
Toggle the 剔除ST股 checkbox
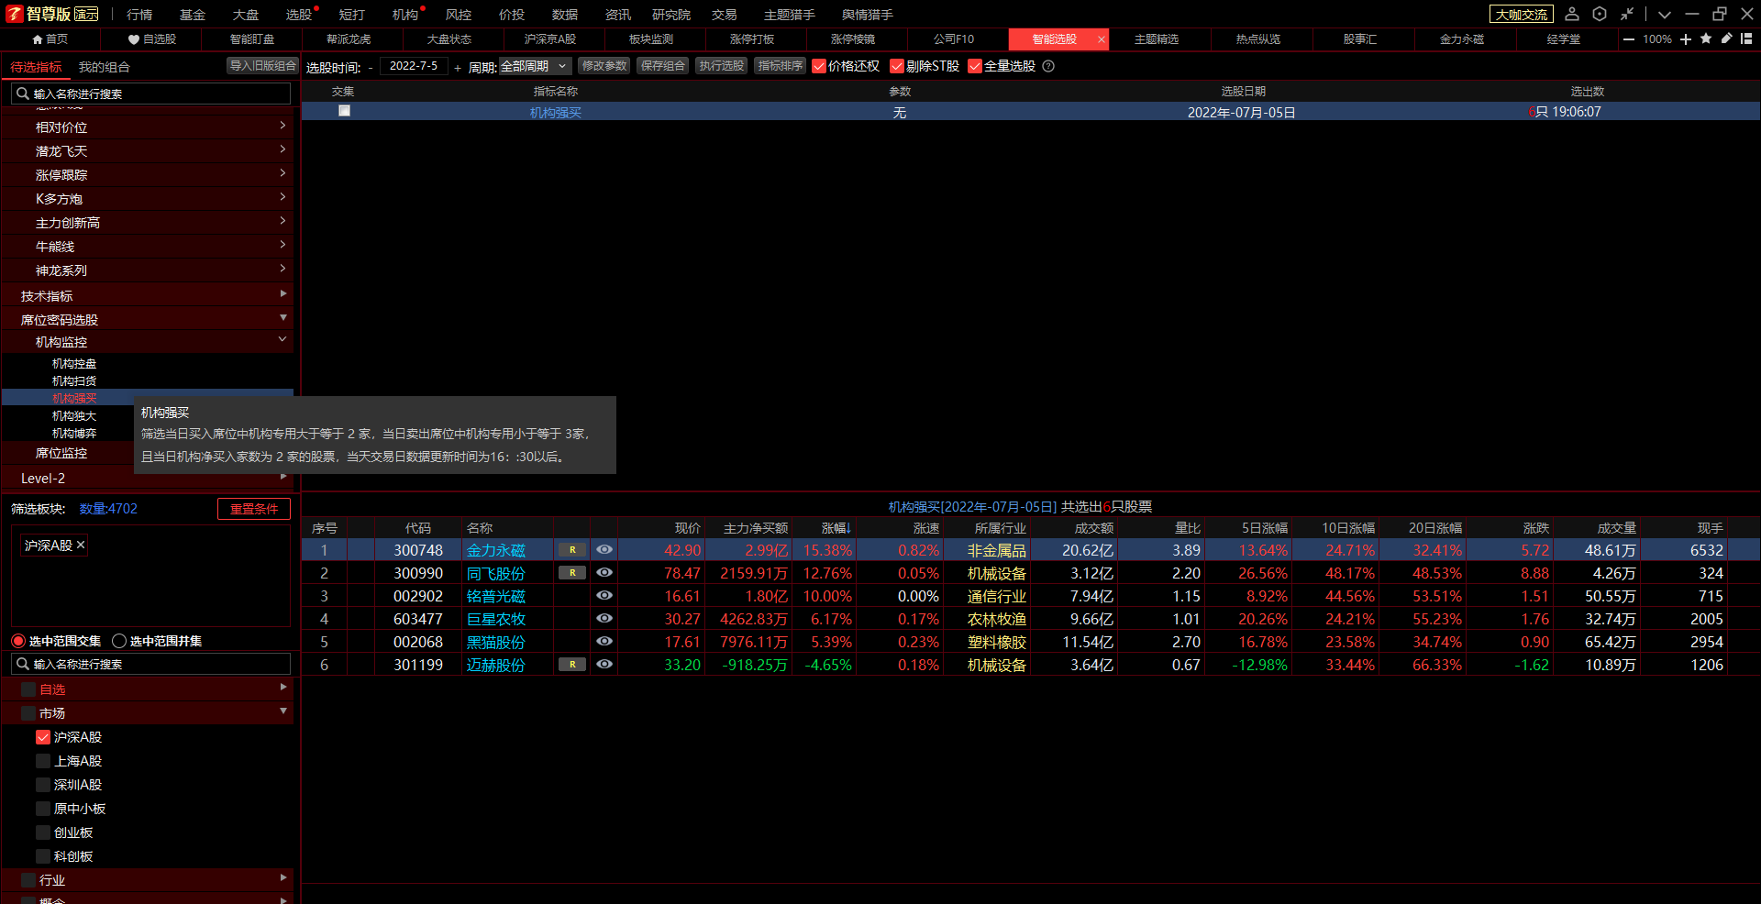coord(897,66)
